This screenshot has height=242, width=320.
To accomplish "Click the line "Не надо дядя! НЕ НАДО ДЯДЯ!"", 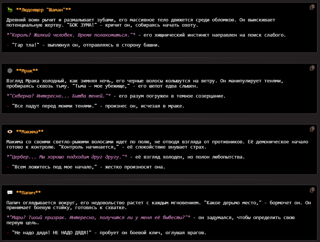I will point(106,233).
